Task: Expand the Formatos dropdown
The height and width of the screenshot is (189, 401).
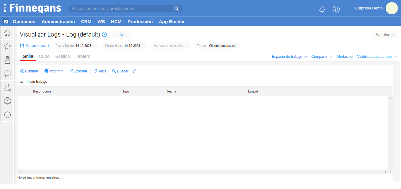Action: tap(385, 34)
